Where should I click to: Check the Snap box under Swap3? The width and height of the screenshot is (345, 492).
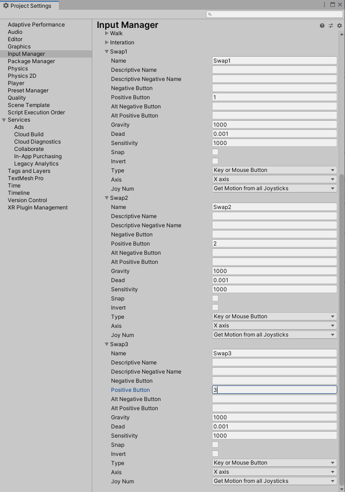[215, 444]
